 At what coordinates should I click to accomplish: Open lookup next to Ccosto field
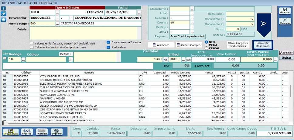[x=192, y=23]
